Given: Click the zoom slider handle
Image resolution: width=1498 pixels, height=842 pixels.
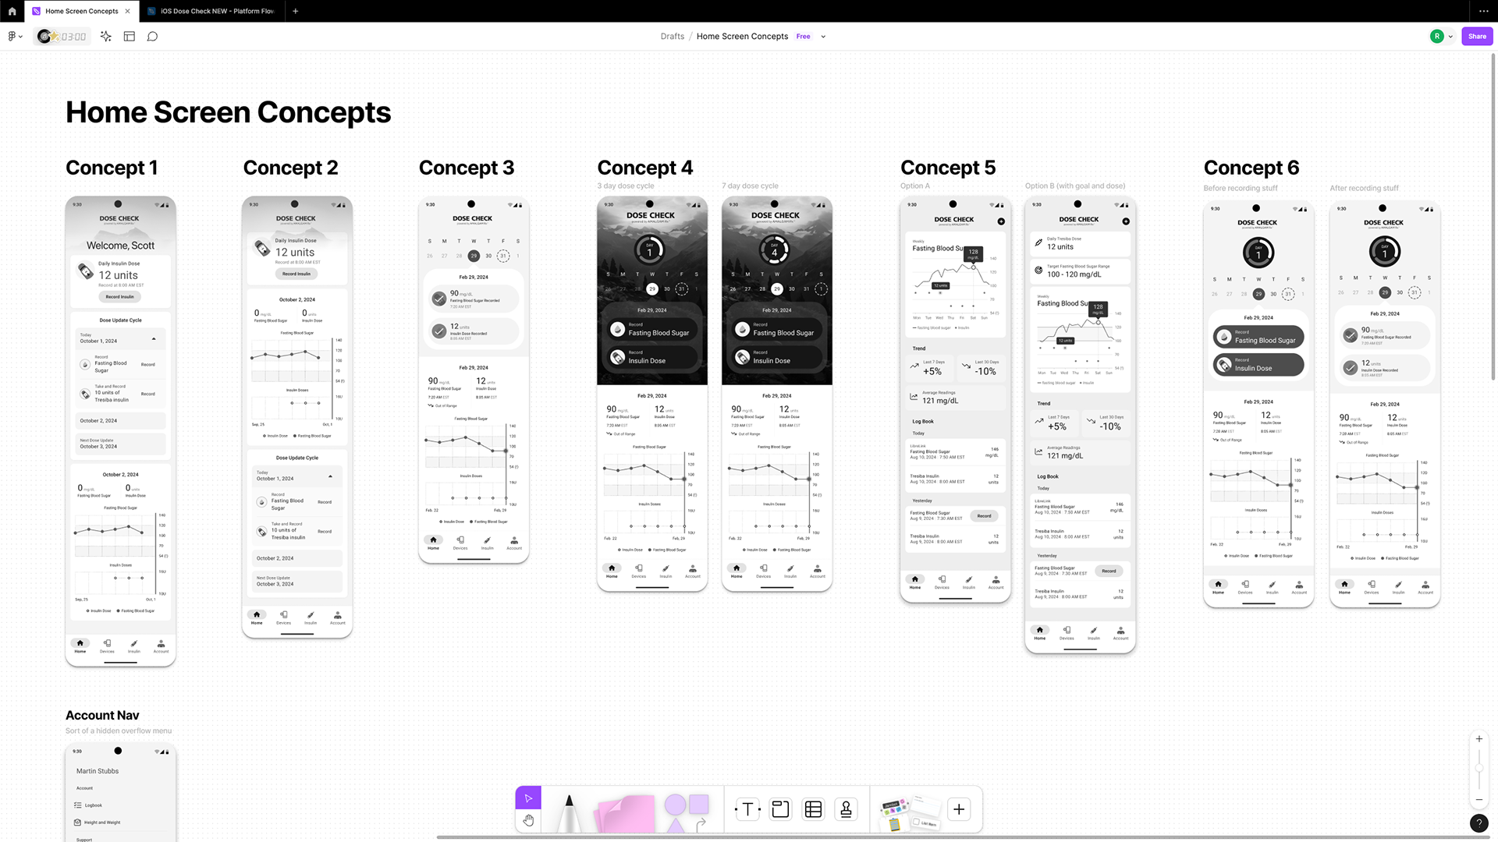Looking at the screenshot, I should (1478, 769).
